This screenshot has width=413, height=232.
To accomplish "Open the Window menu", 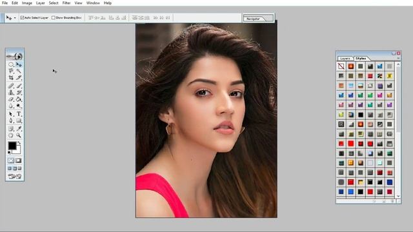I will click(x=93, y=3).
